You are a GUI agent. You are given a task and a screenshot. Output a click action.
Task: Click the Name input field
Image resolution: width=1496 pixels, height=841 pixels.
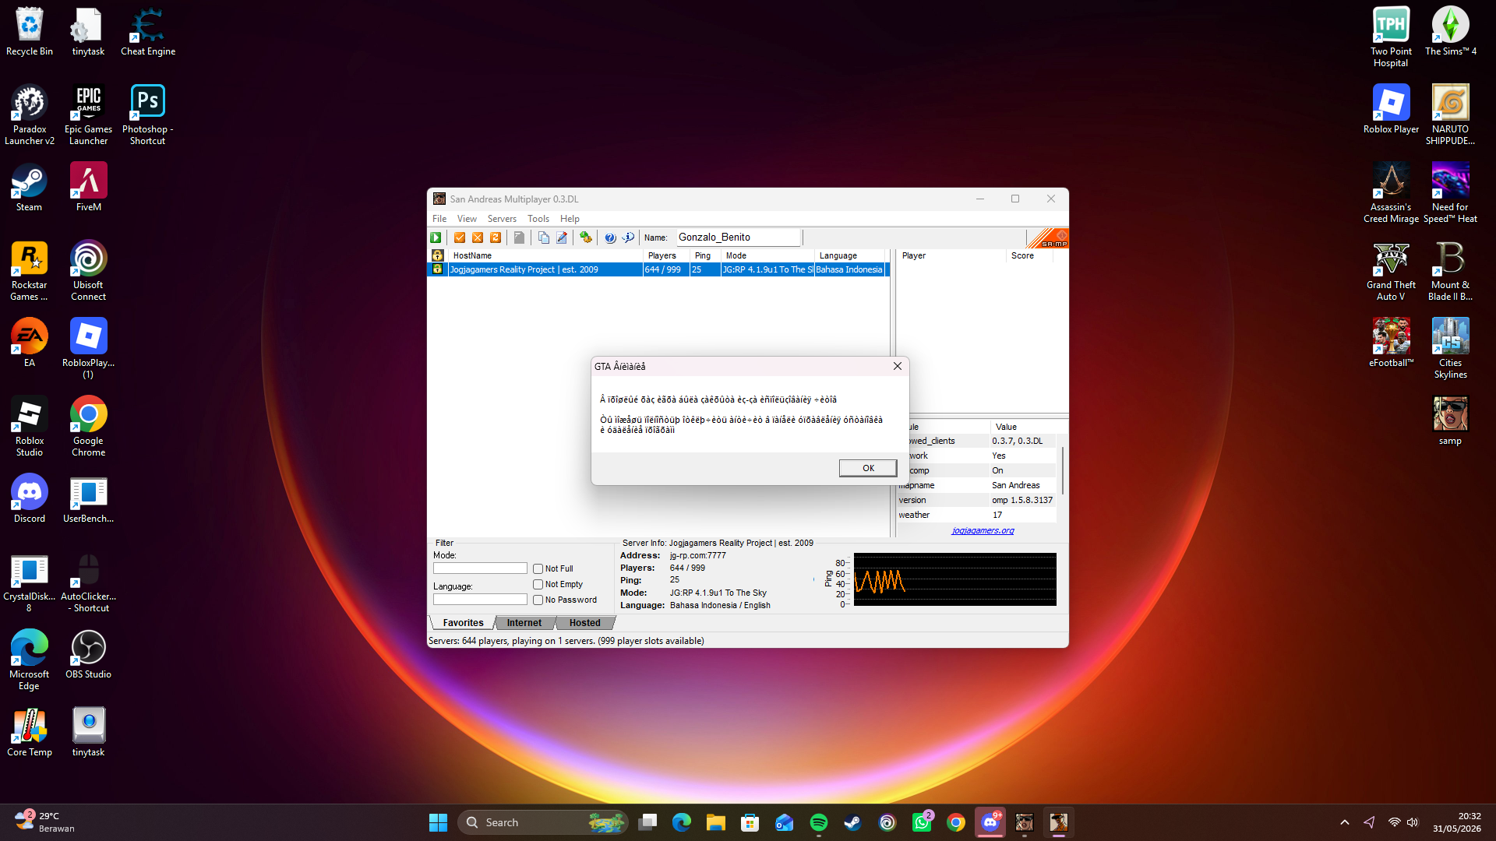[738, 238]
